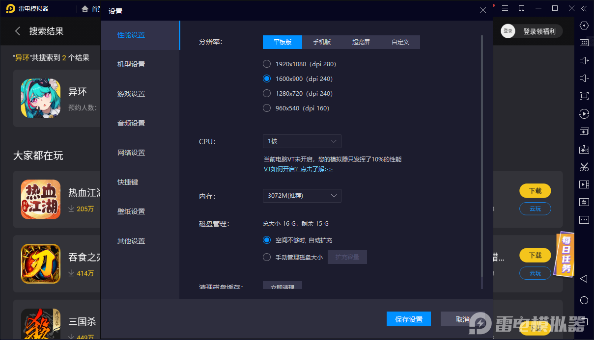This screenshot has height=340, width=594.
Task: Select the 960x540 resolution option
Action: pos(266,108)
